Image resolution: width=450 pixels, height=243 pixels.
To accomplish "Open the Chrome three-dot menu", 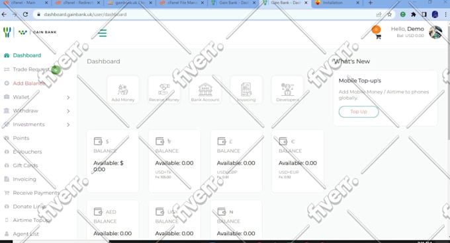I will click(x=445, y=15).
